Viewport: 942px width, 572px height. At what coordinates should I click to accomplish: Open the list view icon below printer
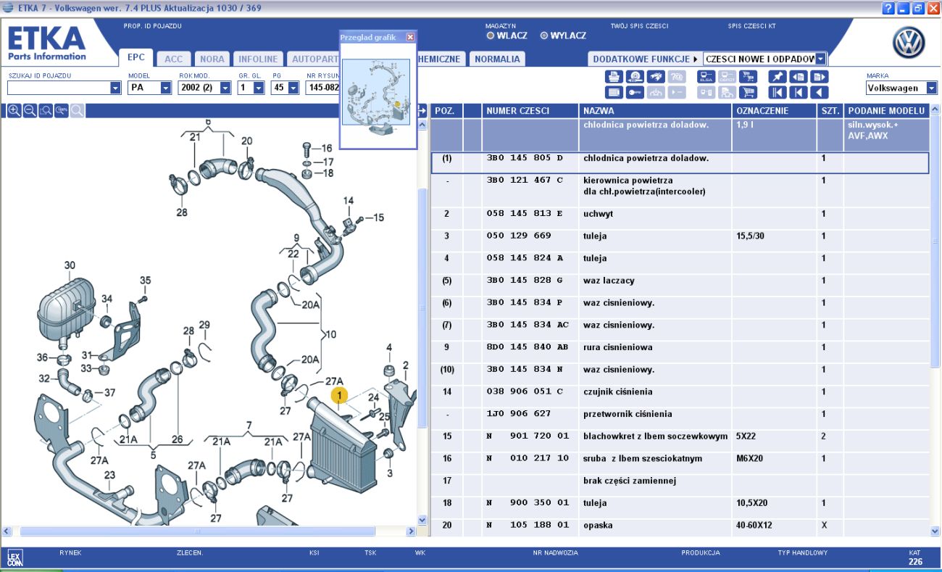pyautogui.click(x=614, y=92)
